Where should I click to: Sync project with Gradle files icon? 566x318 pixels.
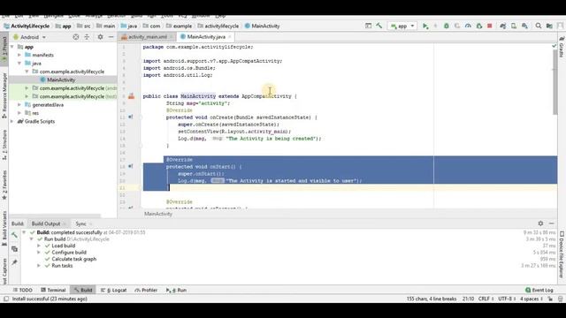pos(502,26)
